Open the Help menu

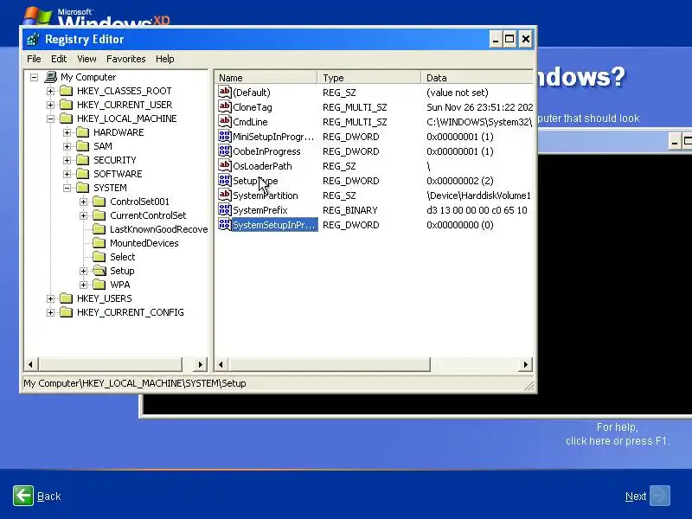164,59
